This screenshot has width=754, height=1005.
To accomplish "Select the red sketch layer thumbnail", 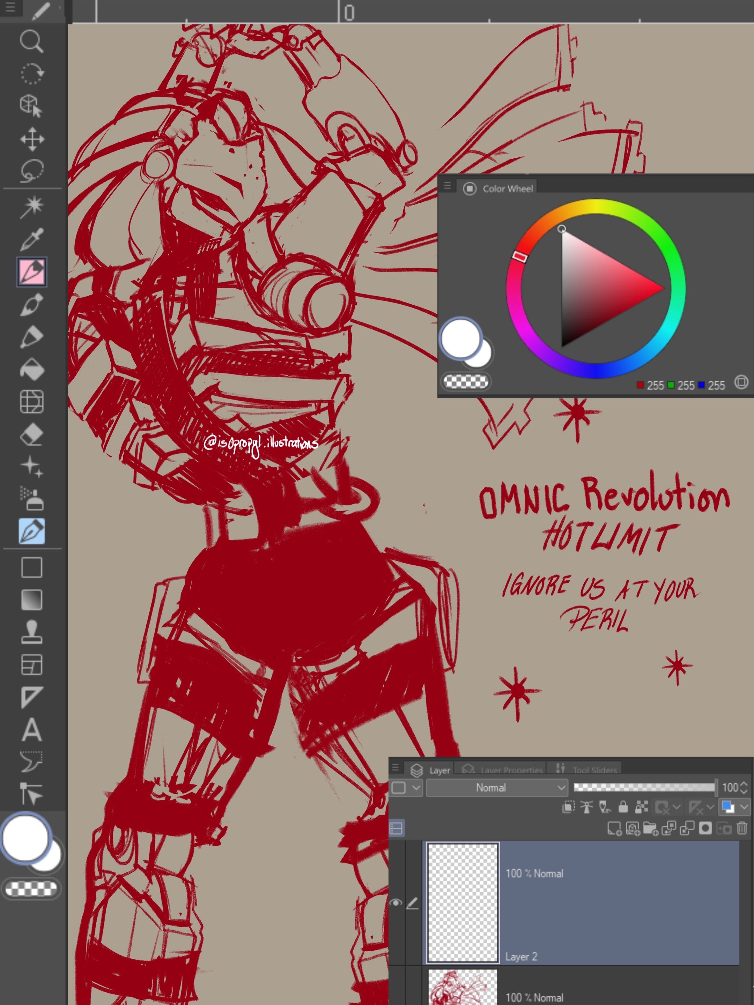I will coord(463,987).
